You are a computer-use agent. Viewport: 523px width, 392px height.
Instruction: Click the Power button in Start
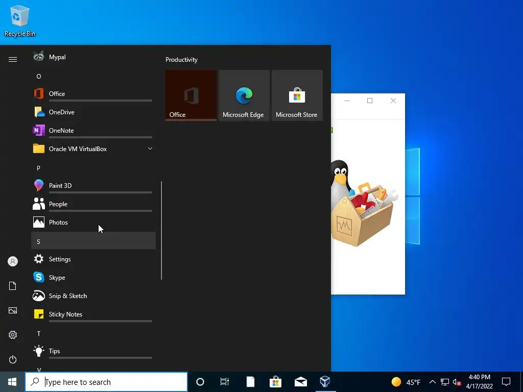(x=13, y=359)
